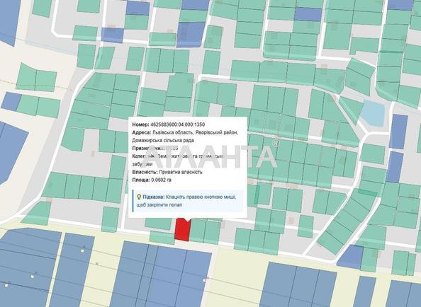Image resolution: width=421 pixels, height=307 pixels.
Task: Click 'Домажирська сільська рада' address text
Action: 163,140
